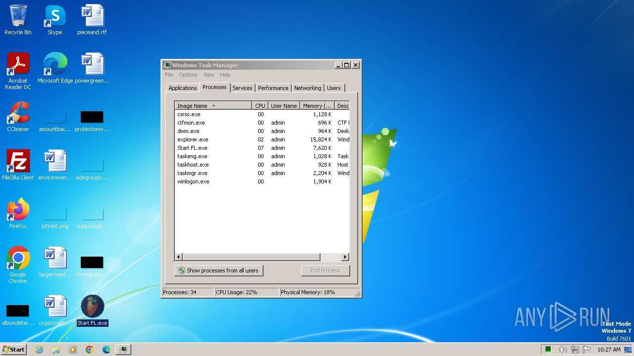Click Show processes from all users
Image resolution: width=634 pixels, height=356 pixels.
coord(218,270)
